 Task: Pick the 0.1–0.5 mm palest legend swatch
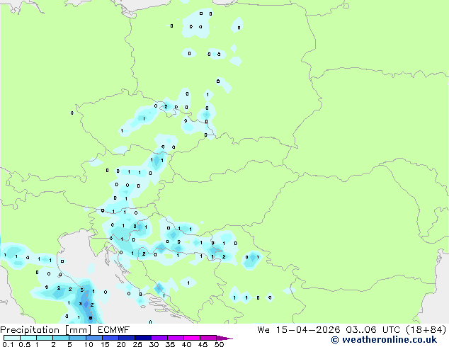(x=12, y=338)
